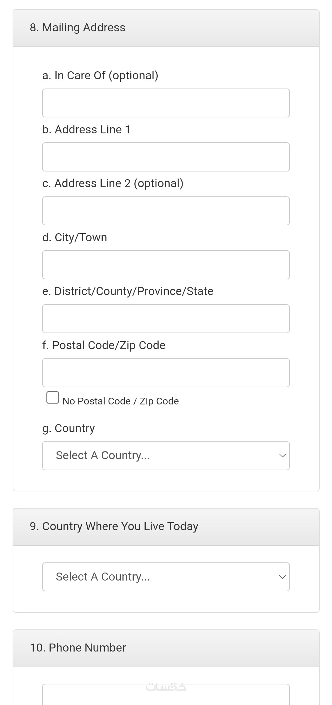Click the Phone Number input field
The width and height of the screenshot is (332, 705).
[x=166, y=696]
